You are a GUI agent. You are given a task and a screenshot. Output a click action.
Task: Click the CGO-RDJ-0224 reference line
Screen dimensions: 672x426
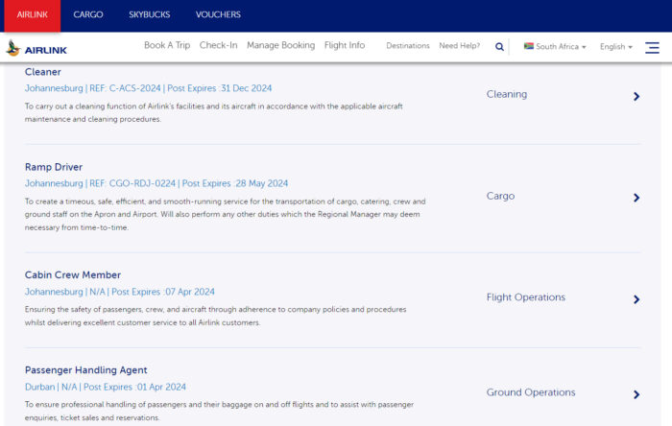(x=156, y=183)
